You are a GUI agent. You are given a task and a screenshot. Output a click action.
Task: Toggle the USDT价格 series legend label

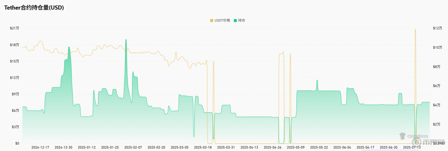coord(222,20)
